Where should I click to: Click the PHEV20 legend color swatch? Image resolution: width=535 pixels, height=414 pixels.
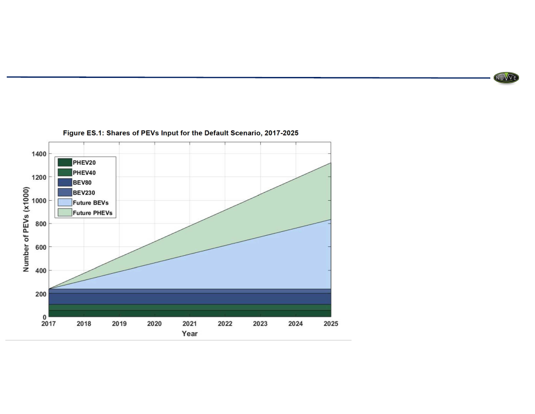[x=65, y=163]
